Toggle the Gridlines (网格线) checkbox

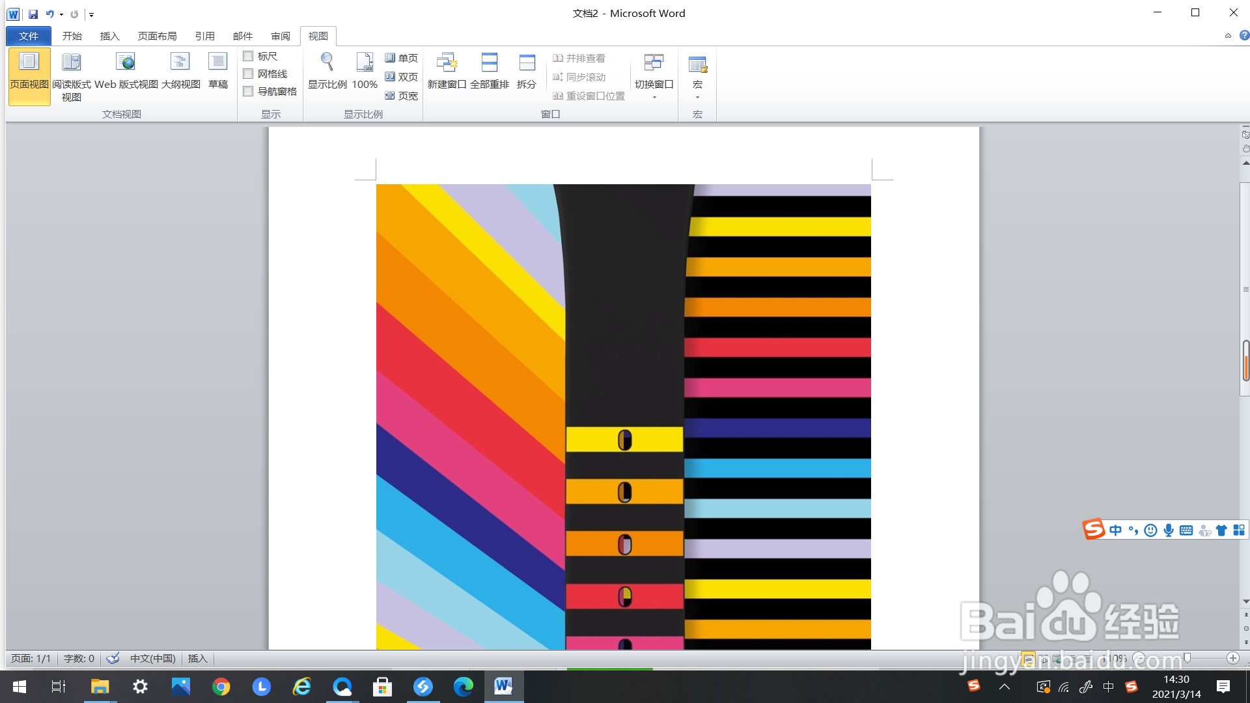(248, 74)
